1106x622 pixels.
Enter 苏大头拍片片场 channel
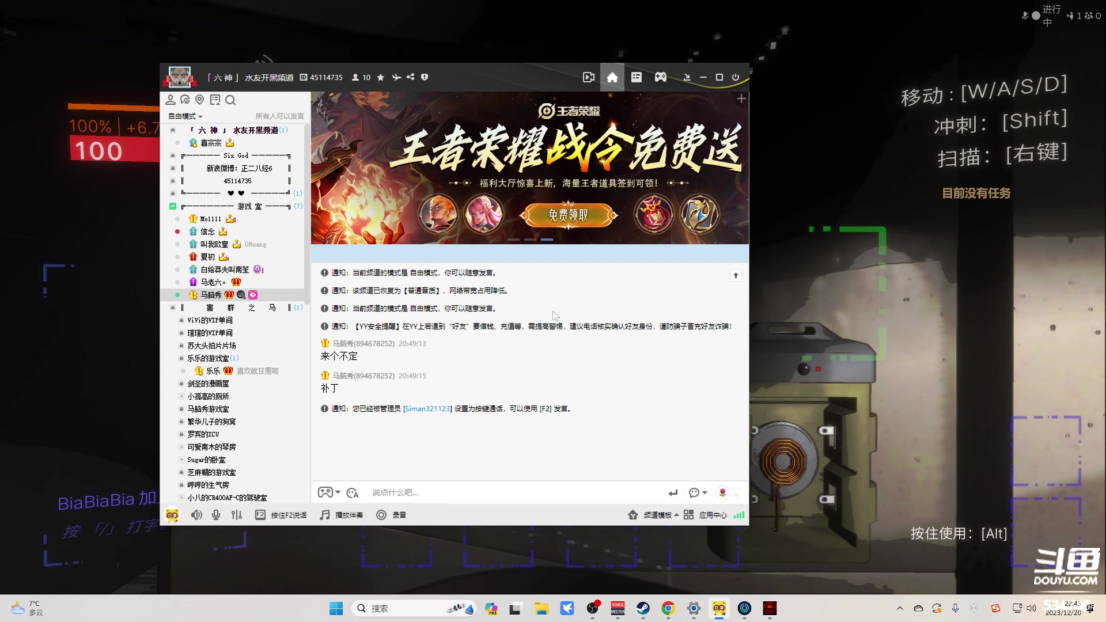click(211, 346)
